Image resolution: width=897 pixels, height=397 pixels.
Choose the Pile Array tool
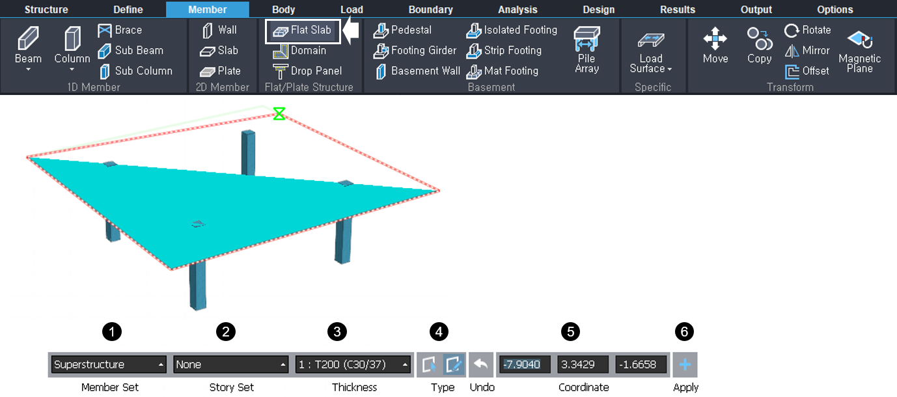point(586,49)
